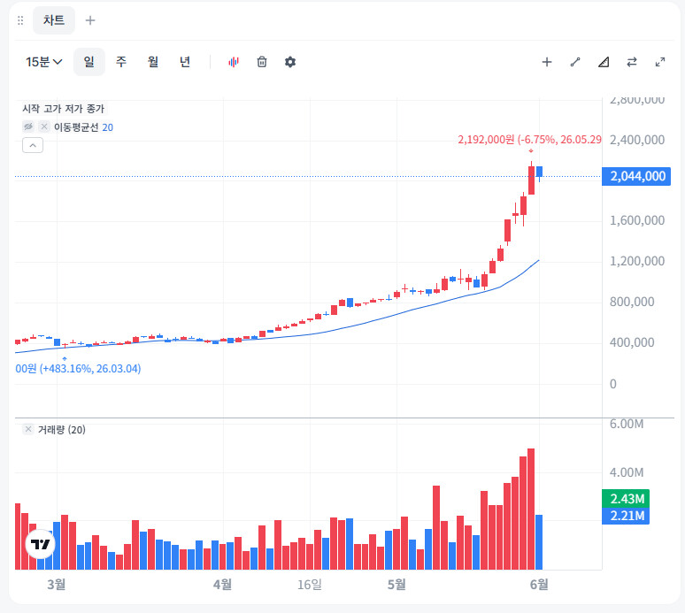
Task: Open the 15분 interval dropdown
Action: coord(43,62)
